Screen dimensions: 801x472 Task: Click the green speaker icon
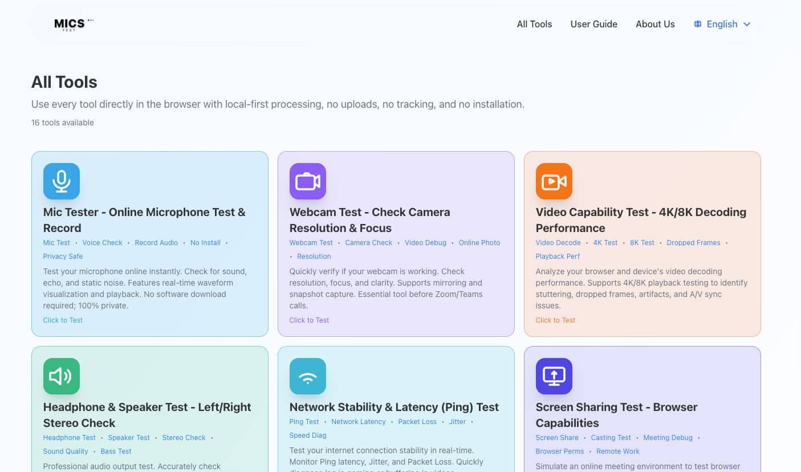[x=62, y=376]
